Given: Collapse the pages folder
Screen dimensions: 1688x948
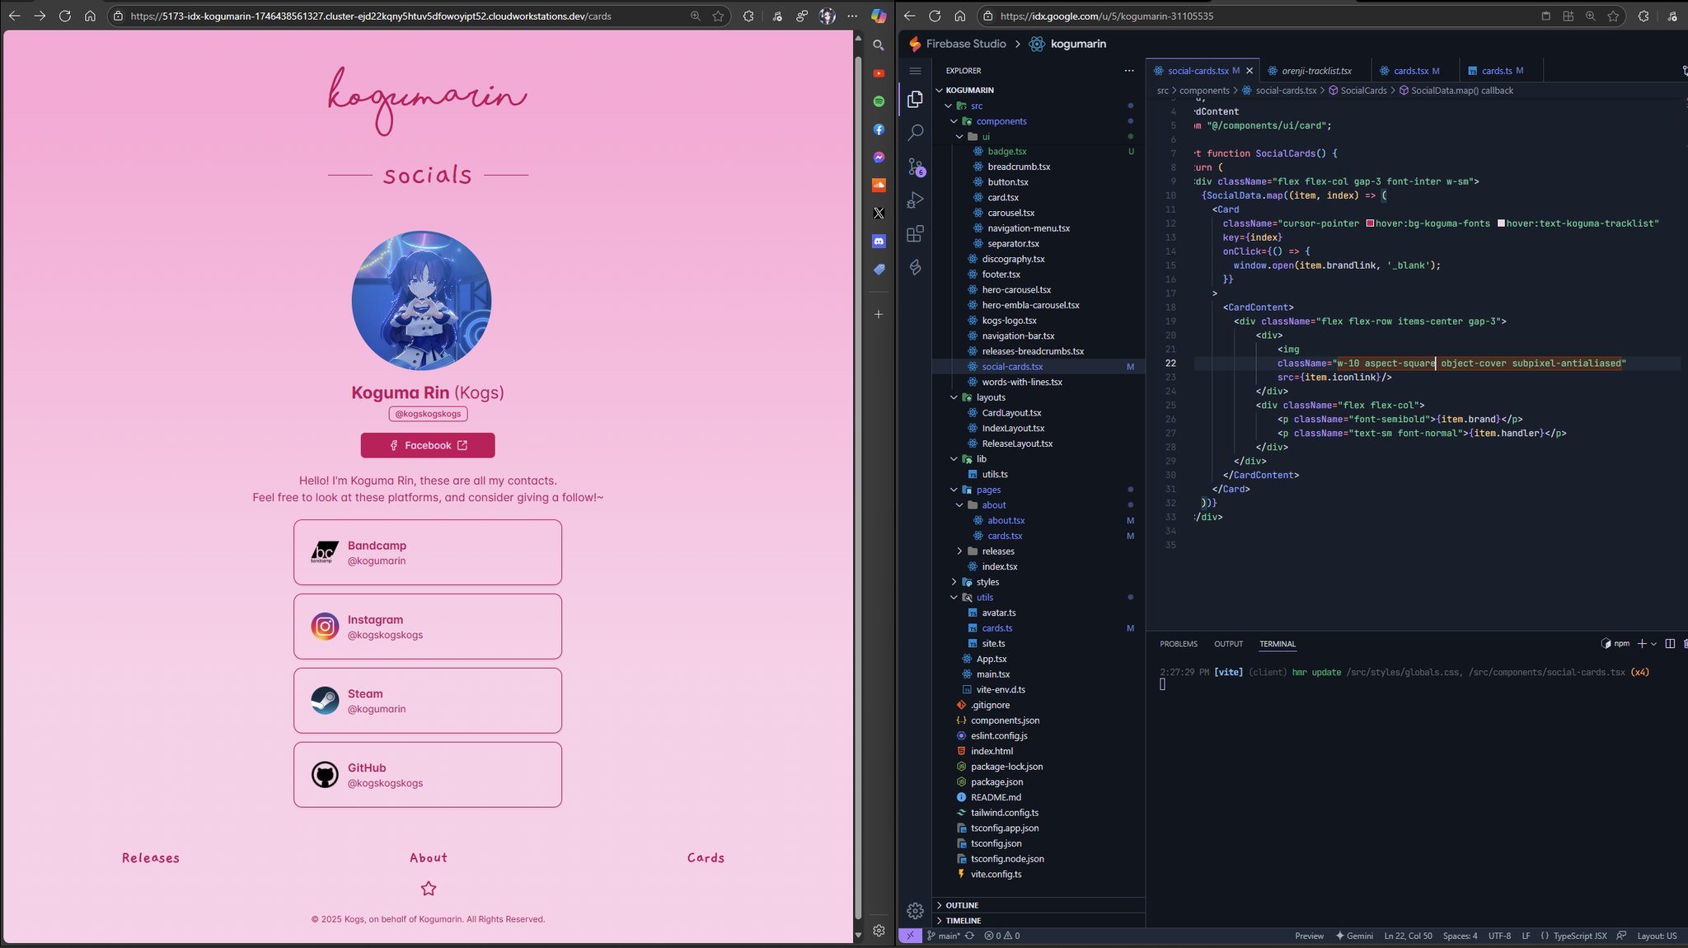Looking at the screenshot, I should tap(954, 490).
